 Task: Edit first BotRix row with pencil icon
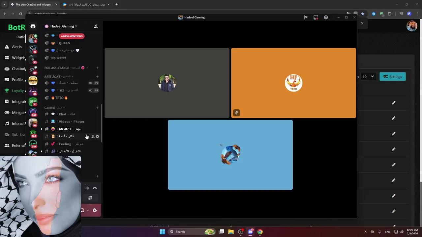tap(393, 103)
